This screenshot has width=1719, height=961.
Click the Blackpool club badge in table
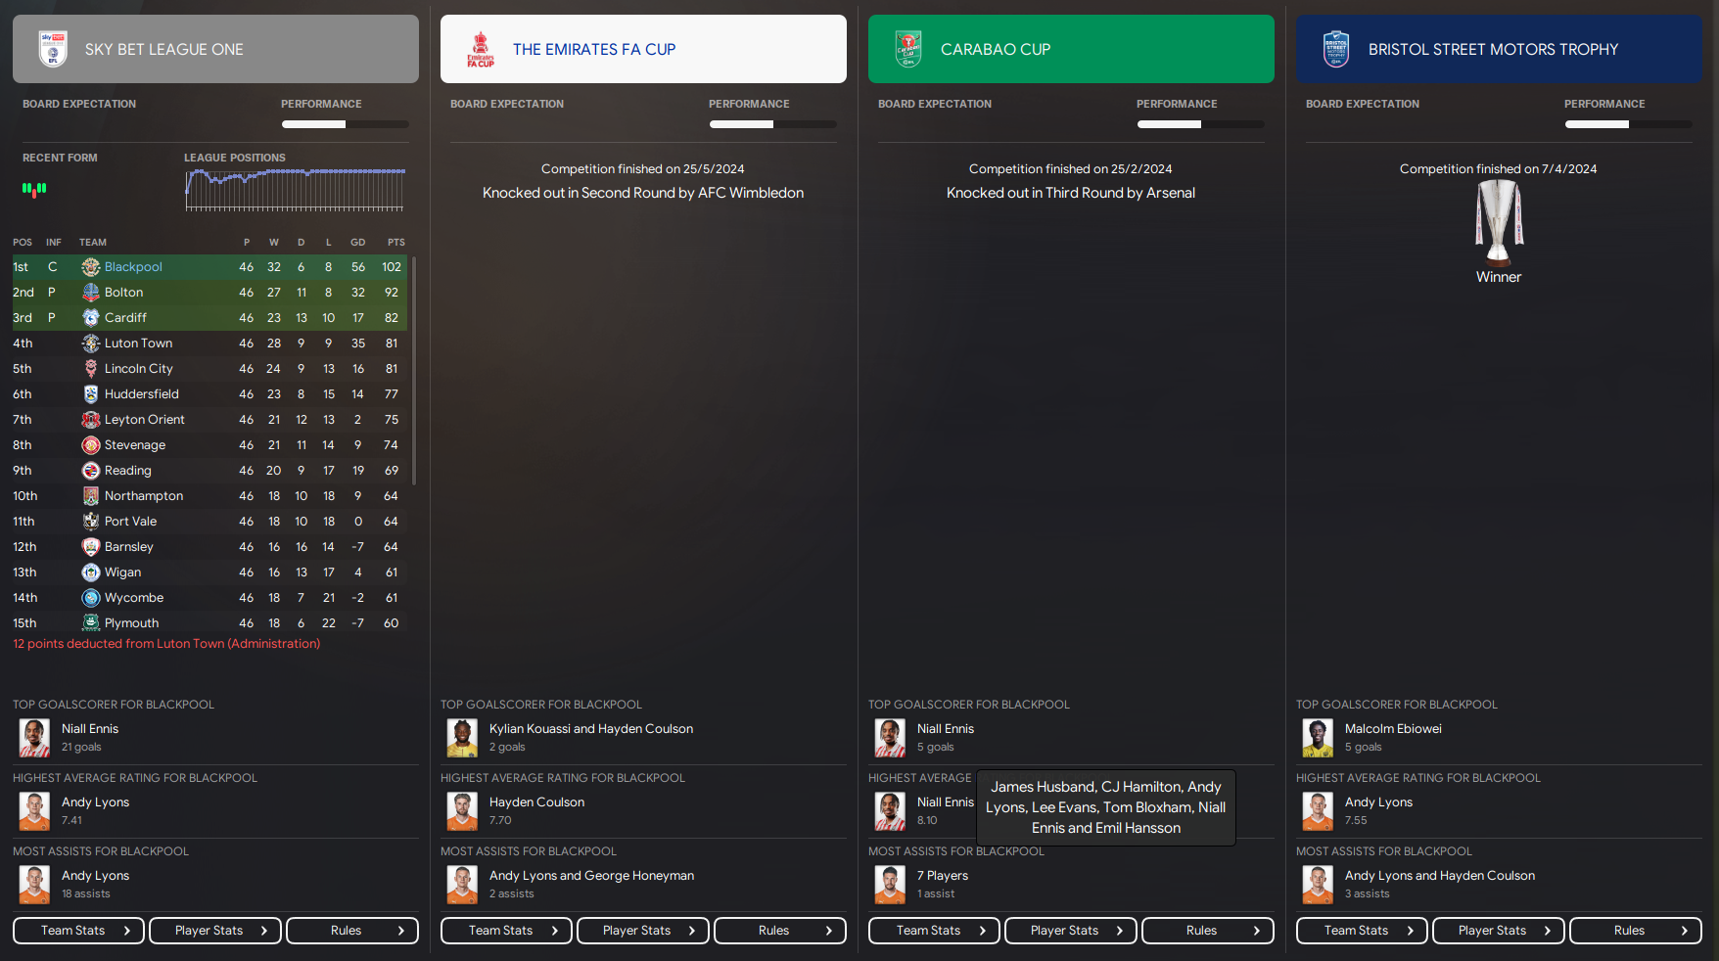pos(91,267)
